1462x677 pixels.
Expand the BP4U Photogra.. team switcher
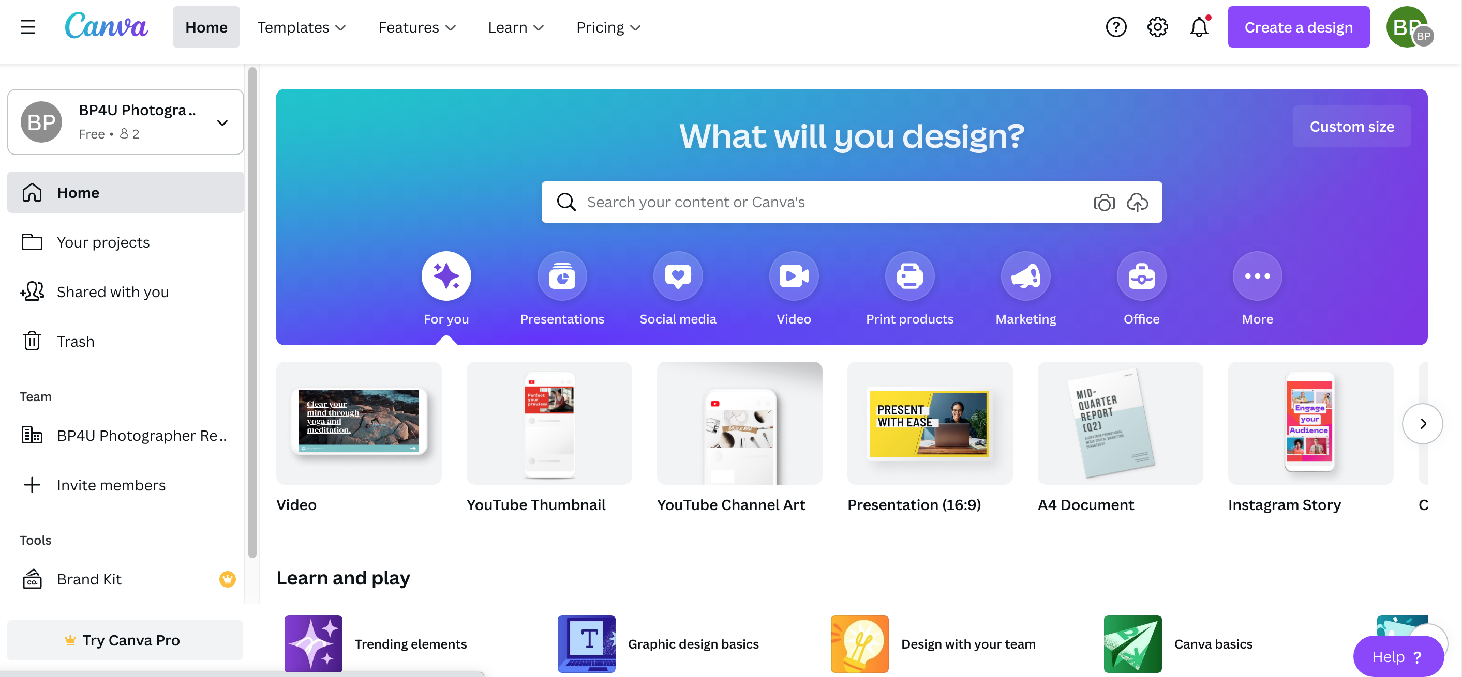tap(125, 122)
